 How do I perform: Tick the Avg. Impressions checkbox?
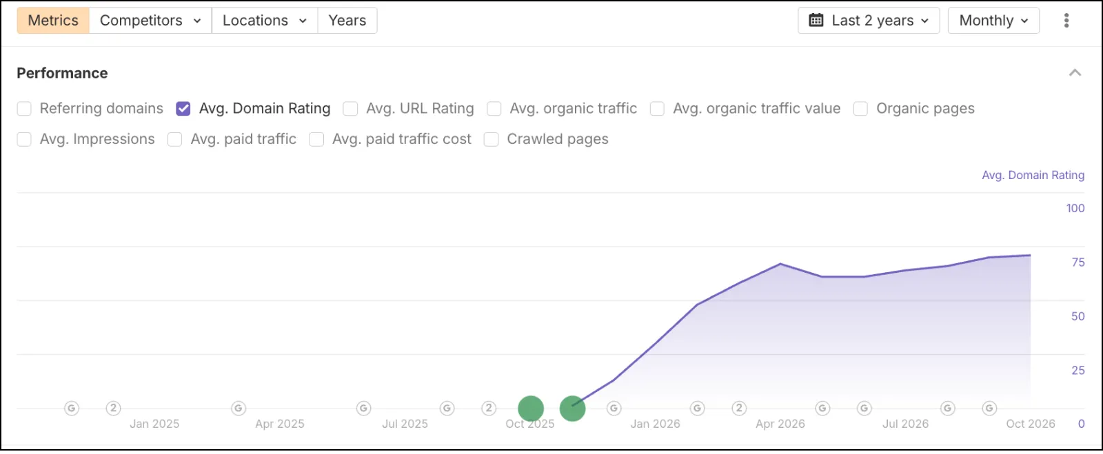pyautogui.click(x=24, y=140)
